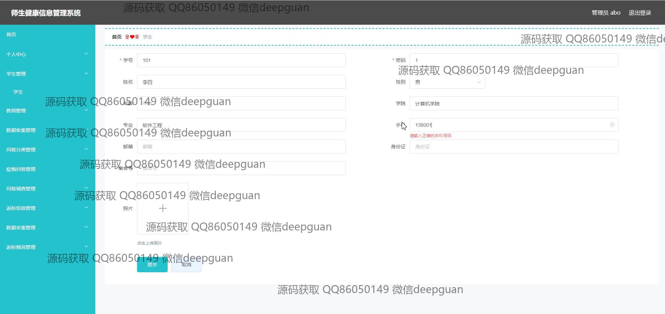Focus the 身份证 input field
This screenshot has height=314, width=665.
pyautogui.click(x=514, y=147)
